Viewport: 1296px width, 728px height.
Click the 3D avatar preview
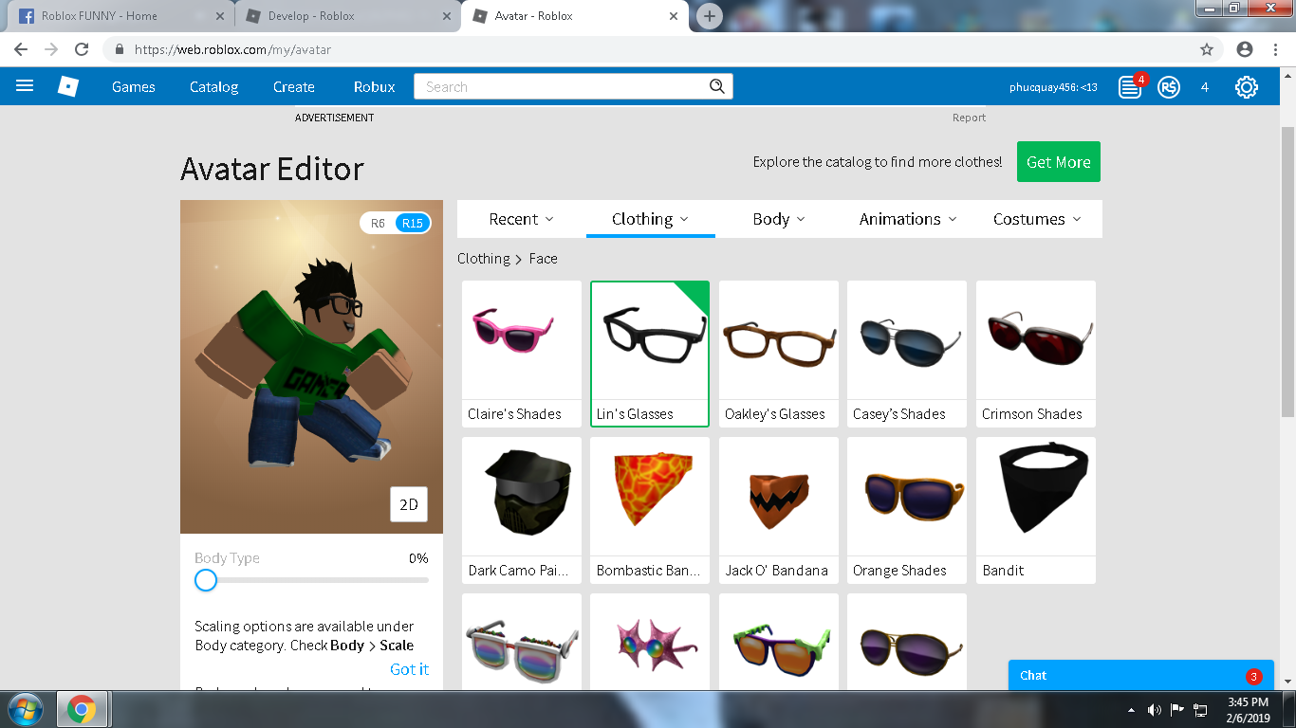[311, 367]
